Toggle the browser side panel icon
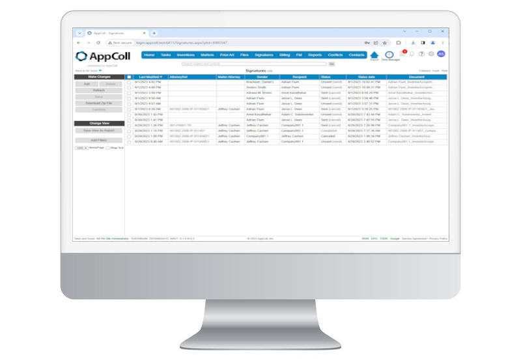521x359 pixels. [423, 42]
